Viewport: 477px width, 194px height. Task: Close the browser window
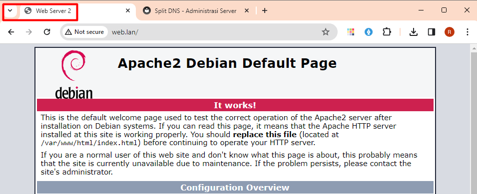467,10
